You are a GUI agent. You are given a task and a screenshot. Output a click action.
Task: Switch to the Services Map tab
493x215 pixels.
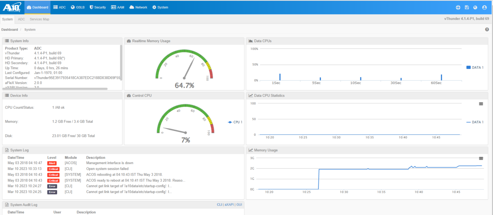[39, 19]
